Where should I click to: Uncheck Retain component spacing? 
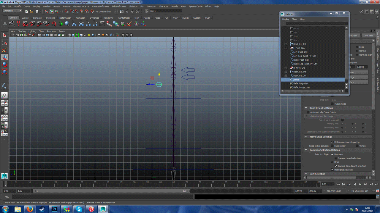coord(332,142)
